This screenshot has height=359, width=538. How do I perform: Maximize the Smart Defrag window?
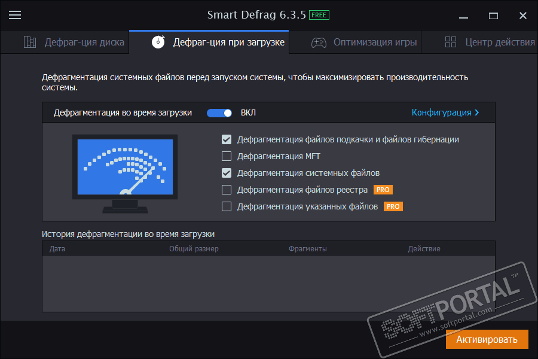(x=493, y=16)
